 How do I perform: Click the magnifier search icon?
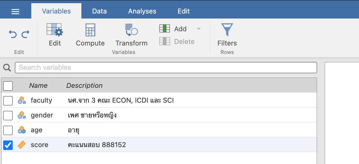pos(7,68)
